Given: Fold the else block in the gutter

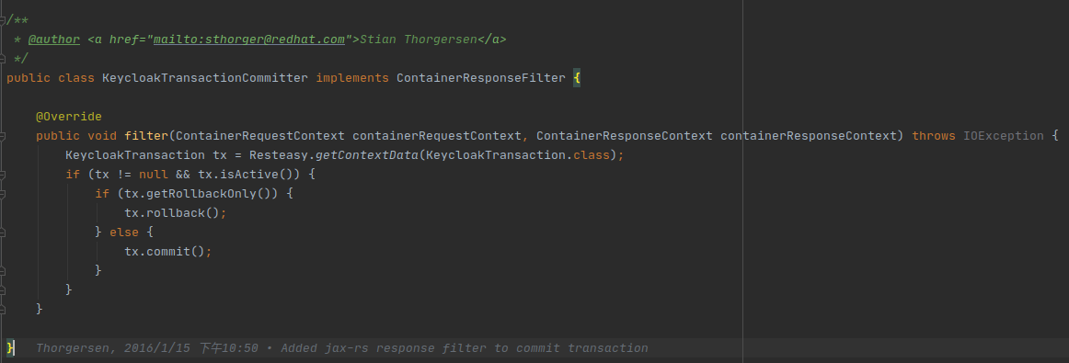Looking at the screenshot, I should 3,233.
